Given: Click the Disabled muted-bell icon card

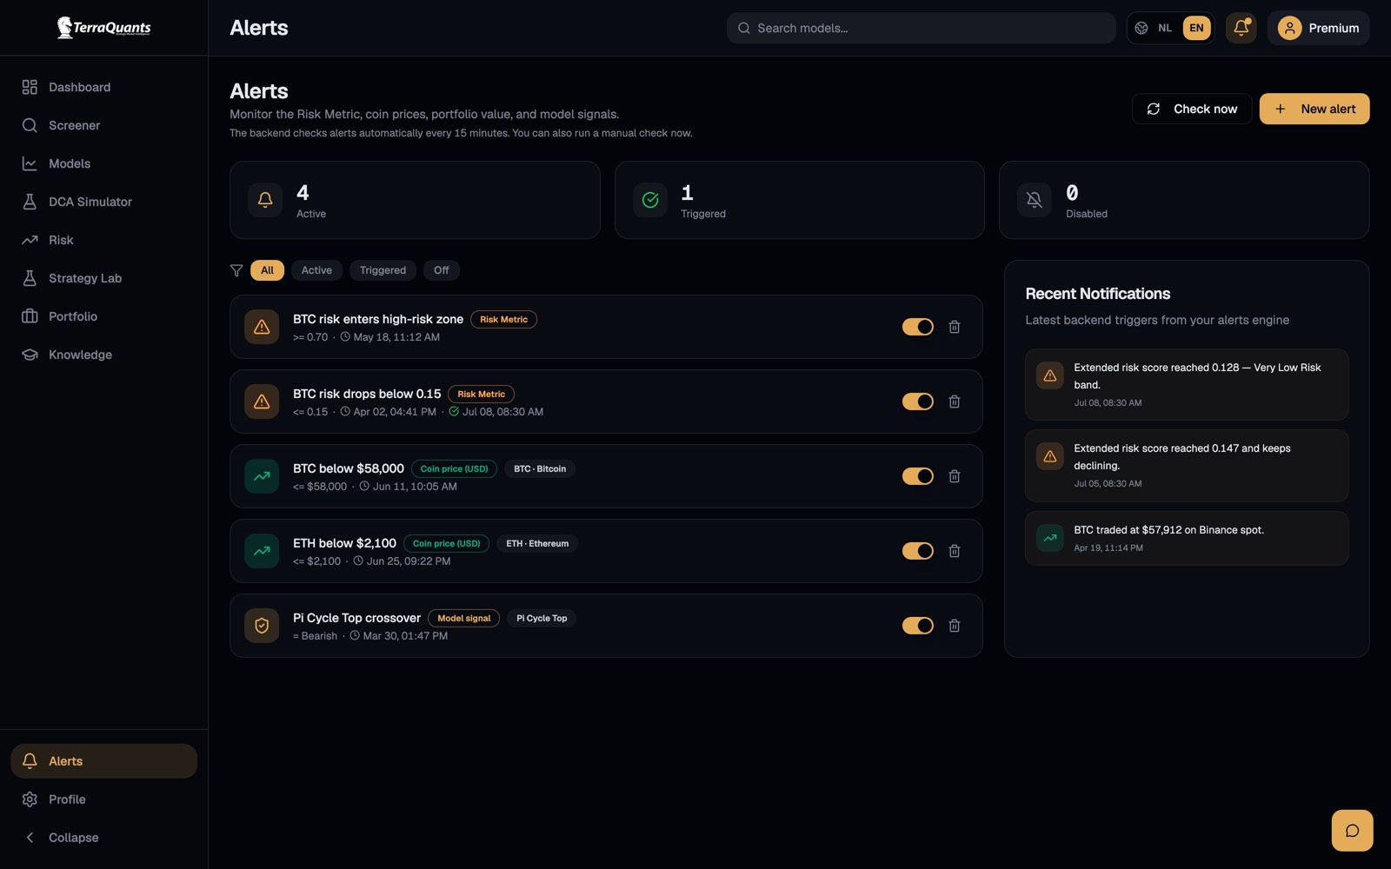Looking at the screenshot, I should 1035,200.
